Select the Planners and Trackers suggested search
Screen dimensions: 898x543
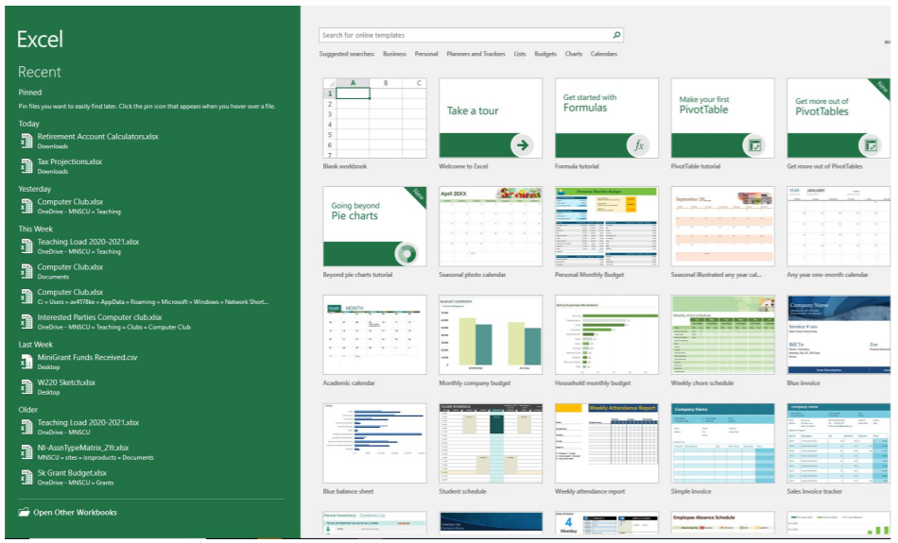coord(475,54)
